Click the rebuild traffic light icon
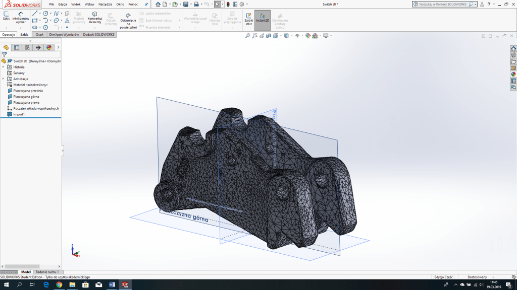Screen dimensions: 517x290 (228, 4)
